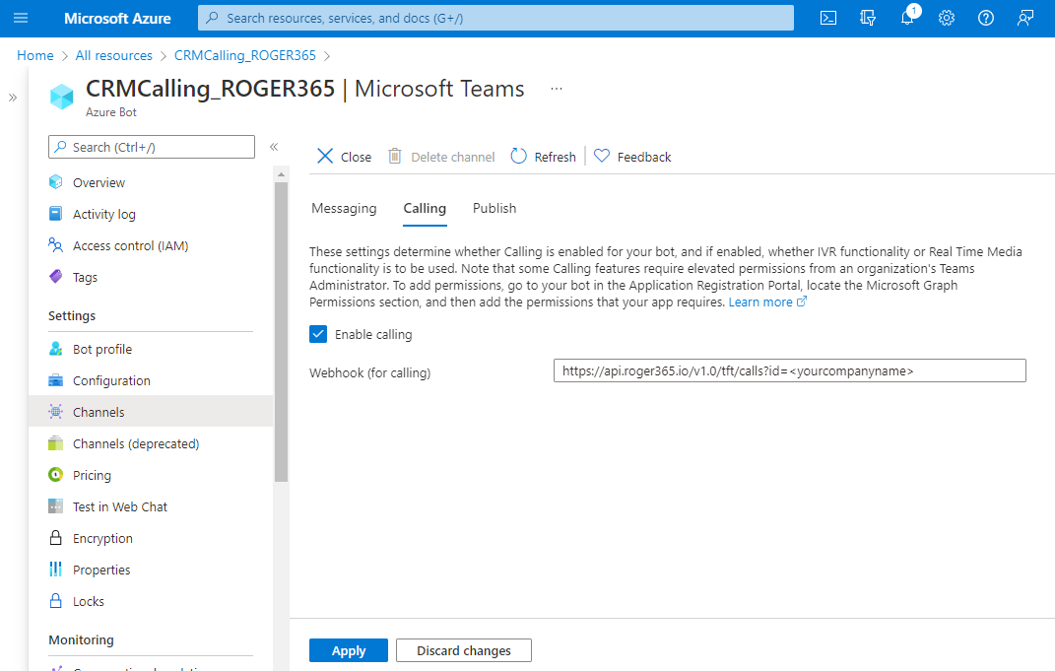Viewport: 1055px width, 671px height.
Task: Click the Webhook for calling URL field
Action: click(789, 371)
